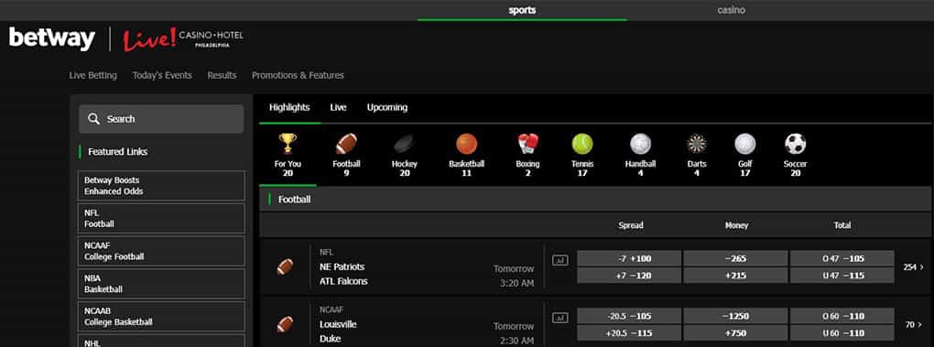Viewport: 934px width, 347px height.
Task: Select the Soccer ball icon
Action: pos(795,144)
